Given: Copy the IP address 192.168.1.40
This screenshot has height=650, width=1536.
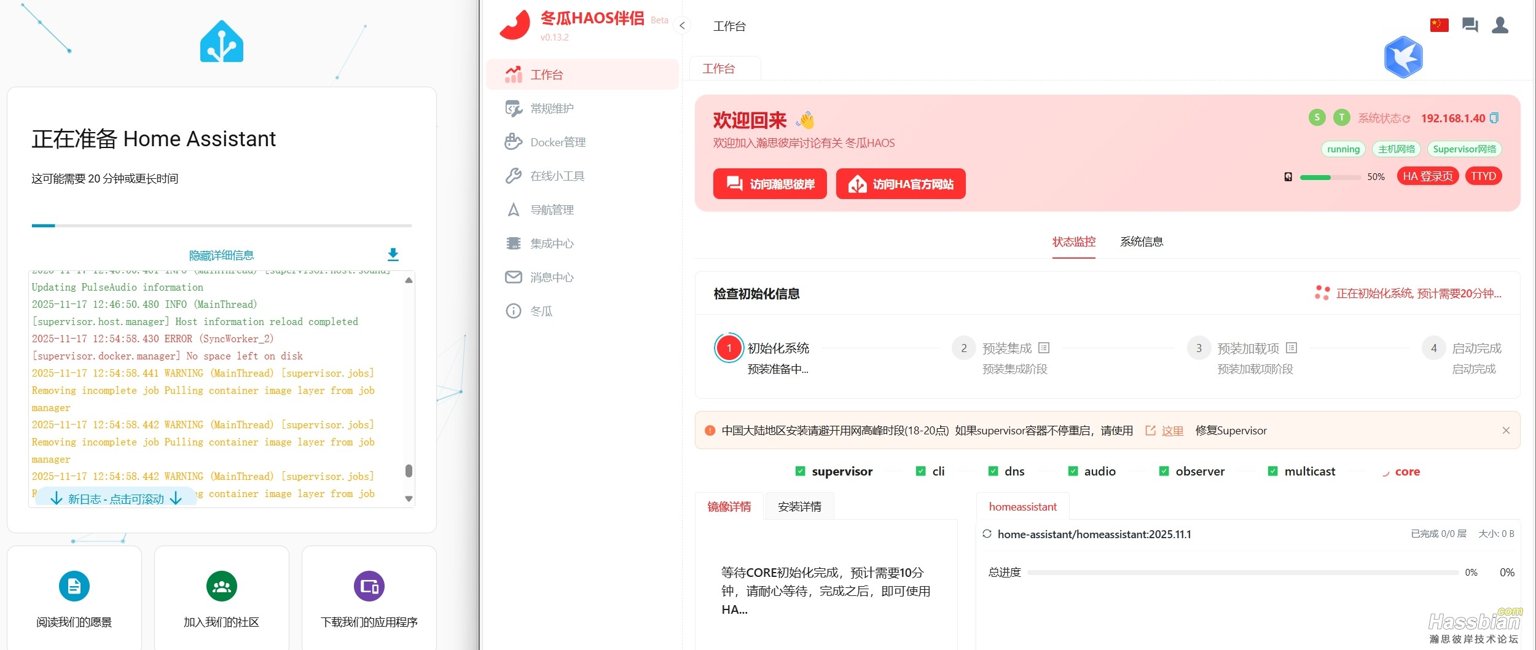Looking at the screenshot, I should pyautogui.click(x=1494, y=118).
